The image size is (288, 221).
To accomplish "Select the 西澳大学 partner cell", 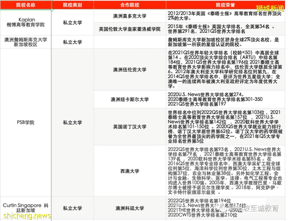I will tap(130, 171).
